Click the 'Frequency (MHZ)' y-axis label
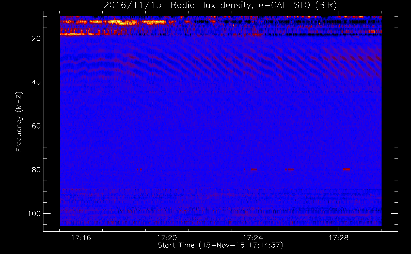The image size is (411, 254). (x=19, y=122)
